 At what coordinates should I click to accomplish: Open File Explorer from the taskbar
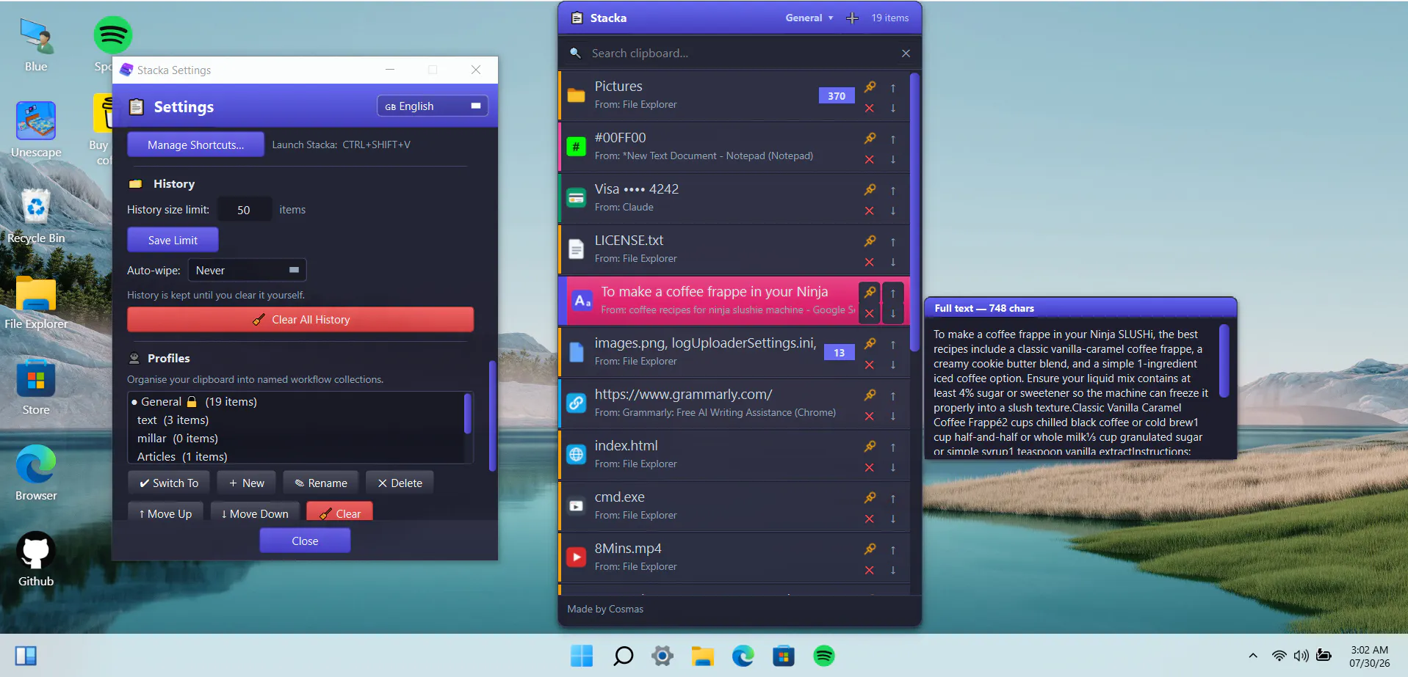pos(703,656)
